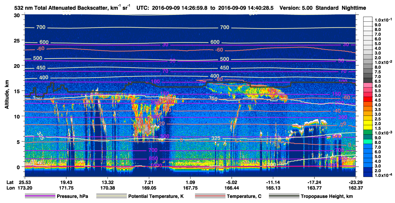Click the altitude axis tick '25'
Viewport: 395px width, 203px height.
click(x=18, y=40)
